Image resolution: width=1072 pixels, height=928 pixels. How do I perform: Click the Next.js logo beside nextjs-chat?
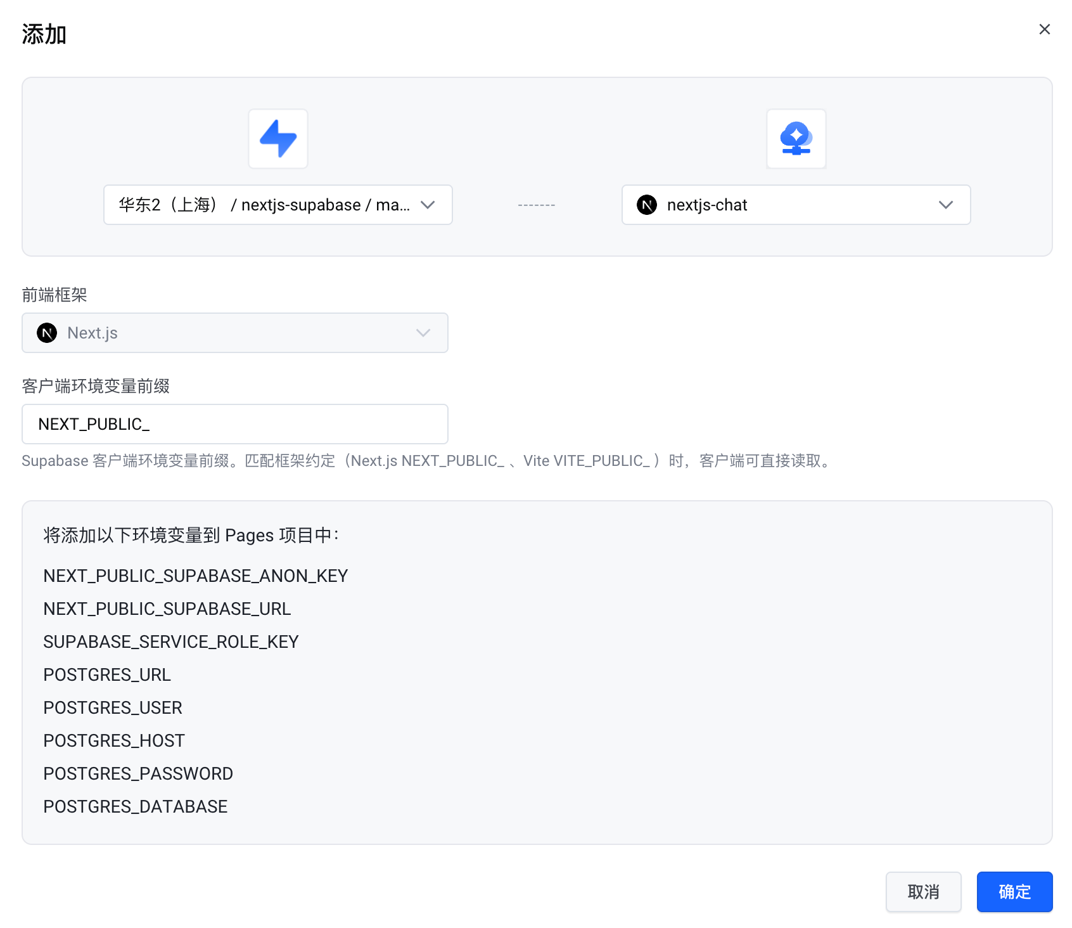[x=647, y=205]
